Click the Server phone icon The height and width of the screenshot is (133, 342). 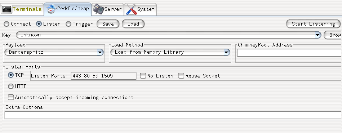[x=99, y=9]
